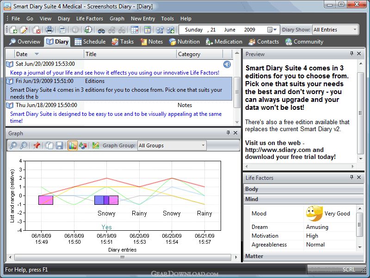Save the graph using the floppy icon
Screen dimensions: 370x278
click(x=60, y=145)
